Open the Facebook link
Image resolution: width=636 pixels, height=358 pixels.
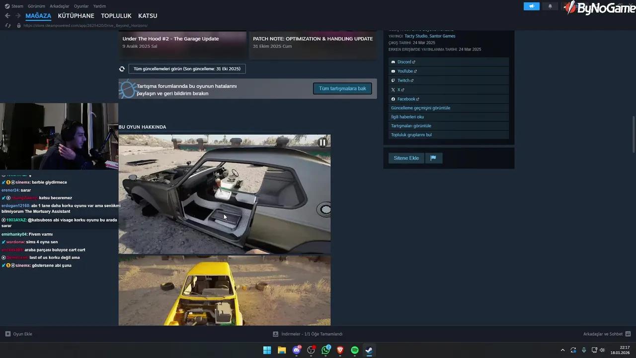click(x=449, y=99)
